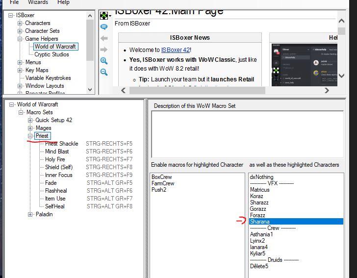Select the Shield (Self) macro
Screen dimensions: 357x278
click(x=59, y=167)
